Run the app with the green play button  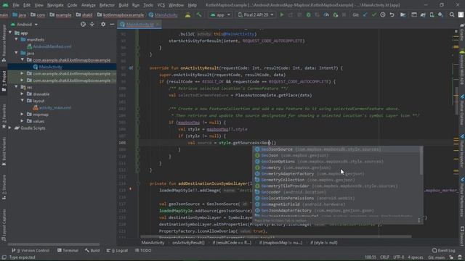click(282, 14)
